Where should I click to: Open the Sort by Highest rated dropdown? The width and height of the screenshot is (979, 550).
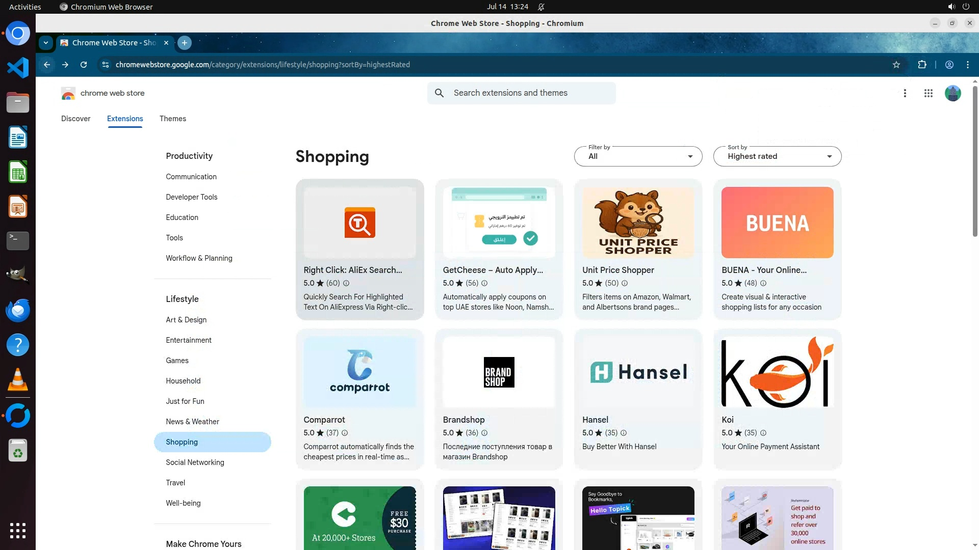click(777, 156)
